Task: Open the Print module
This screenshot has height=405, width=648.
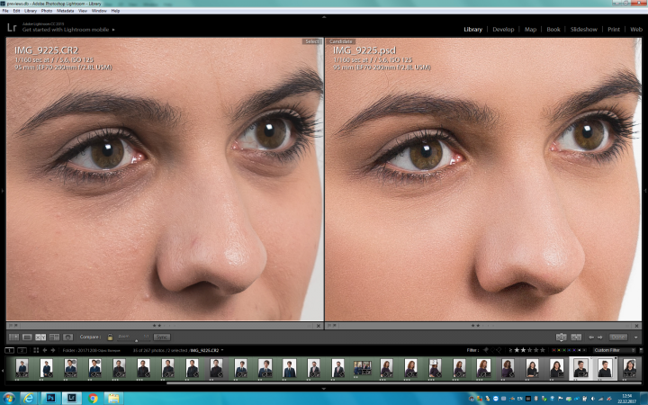Action: click(614, 30)
